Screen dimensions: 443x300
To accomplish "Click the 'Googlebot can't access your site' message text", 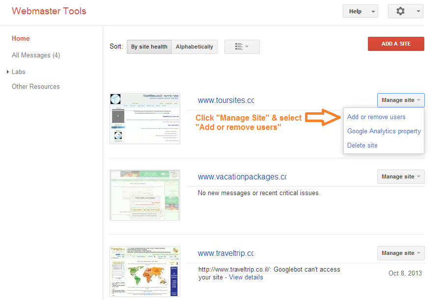I will [x=269, y=273].
